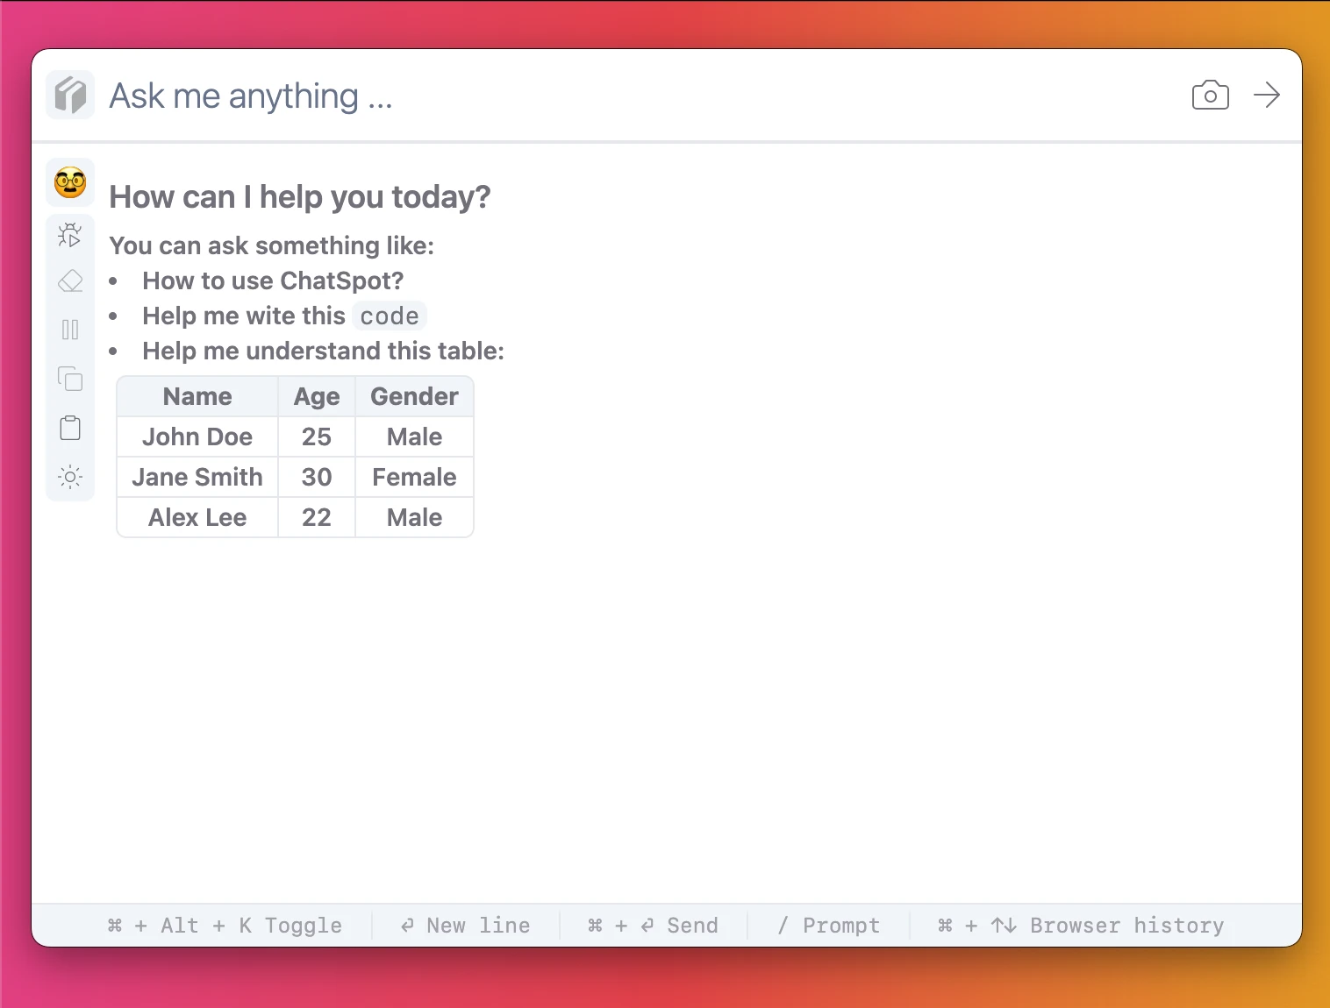Select the How to use ChatSpot suggestion
Viewport: 1330px width, 1008px height.
(273, 280)
